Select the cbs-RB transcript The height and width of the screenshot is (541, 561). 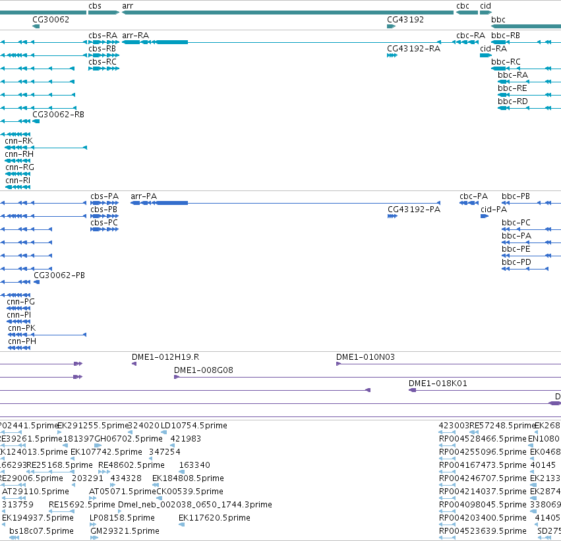103,55
